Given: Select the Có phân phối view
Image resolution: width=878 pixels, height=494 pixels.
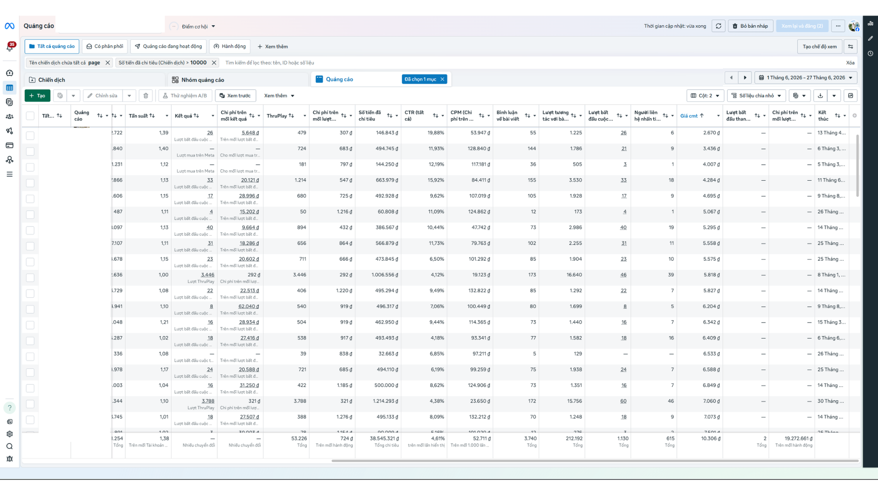Looking at the screenshot, I should pos(105,47).
